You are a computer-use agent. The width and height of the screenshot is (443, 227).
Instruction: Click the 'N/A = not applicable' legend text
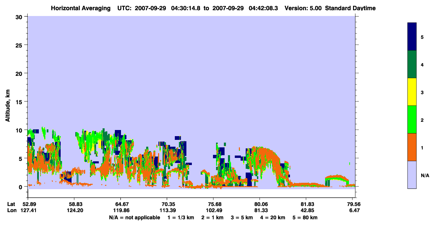pyautogui.click(x=134, y=217)
